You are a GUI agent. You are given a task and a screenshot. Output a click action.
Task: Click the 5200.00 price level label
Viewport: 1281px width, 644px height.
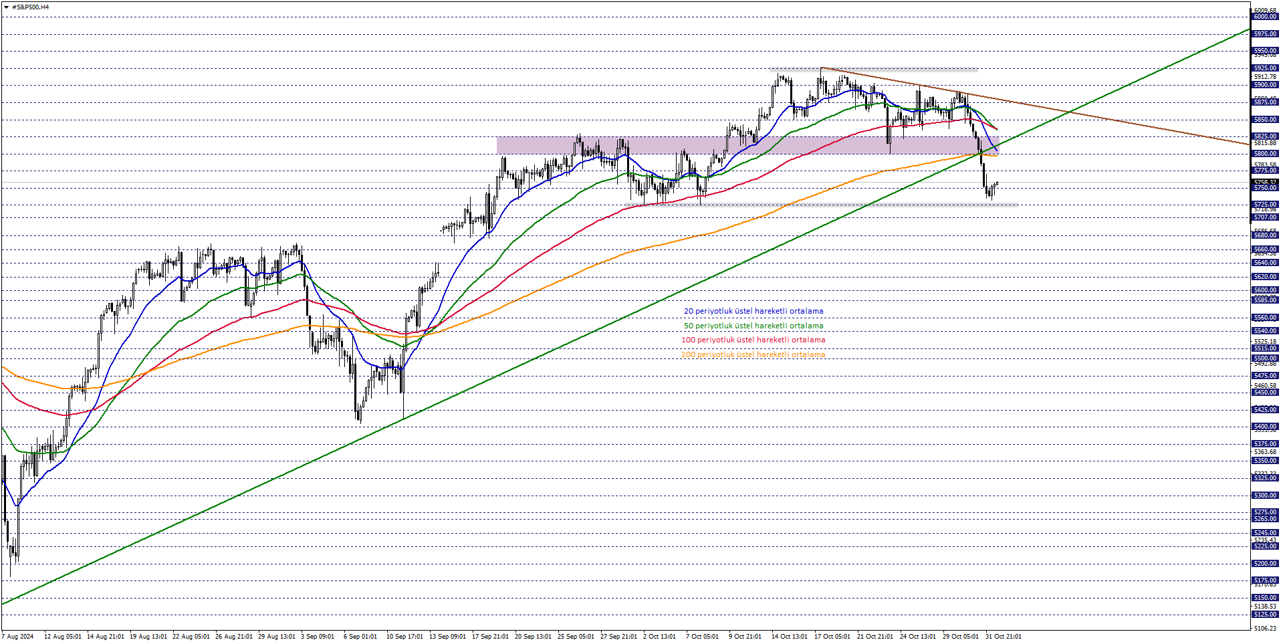pos(1265,564)
